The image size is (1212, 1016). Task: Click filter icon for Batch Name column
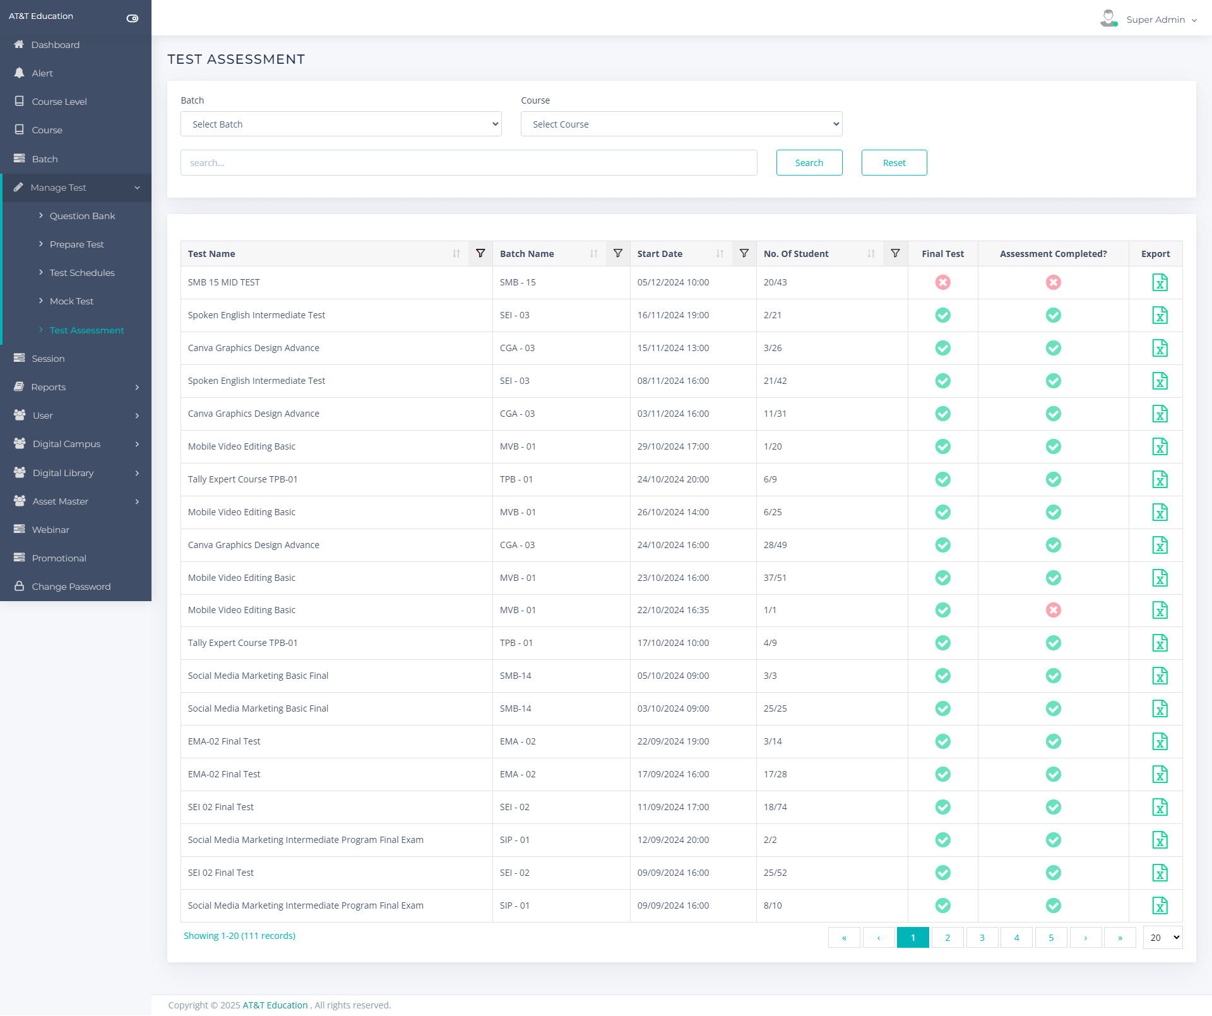pos(618,253)
